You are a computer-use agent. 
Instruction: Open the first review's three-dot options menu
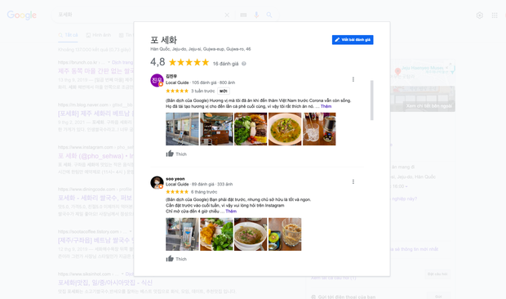tap(353, 79)
